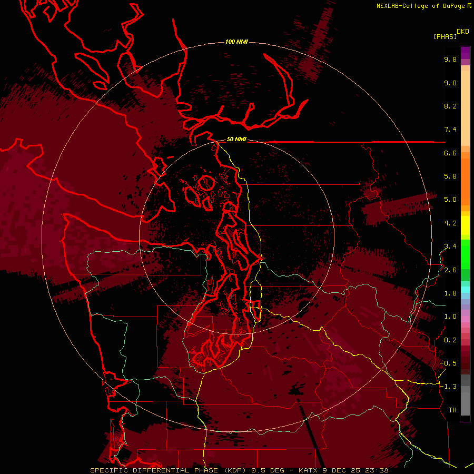Click the NEXLAB-College of DuPage label

[x=420, y=6]
